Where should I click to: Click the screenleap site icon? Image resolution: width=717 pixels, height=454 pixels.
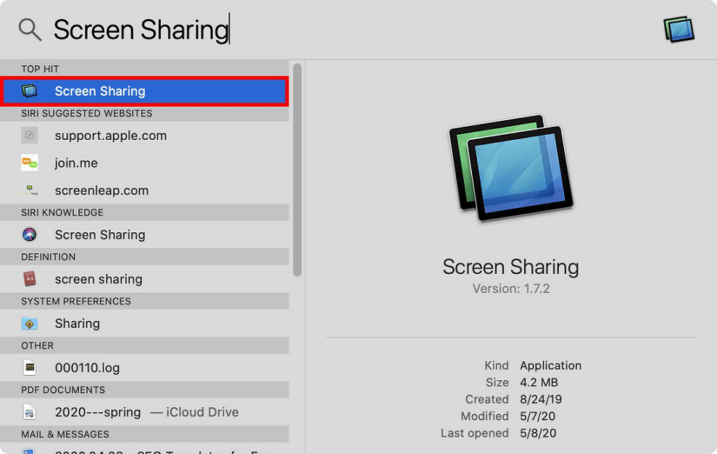point(29,190)
